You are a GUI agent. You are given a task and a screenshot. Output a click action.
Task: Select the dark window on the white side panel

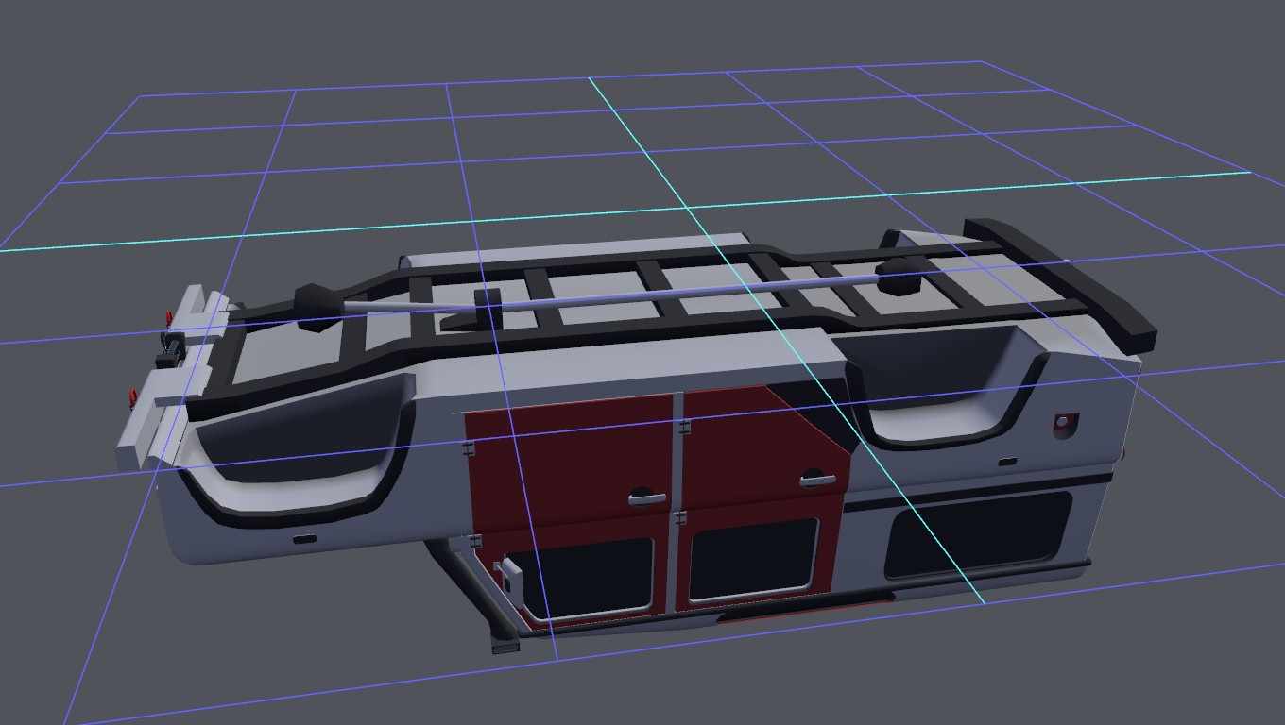tap(977, 534)
